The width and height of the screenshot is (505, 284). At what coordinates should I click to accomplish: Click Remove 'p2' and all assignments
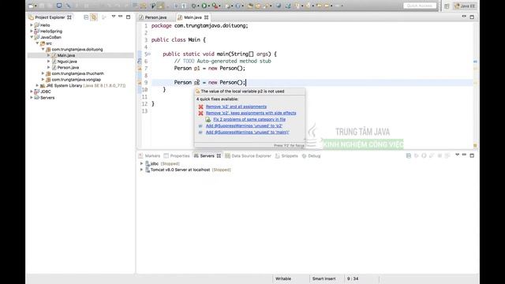click(x=236, y=106)
